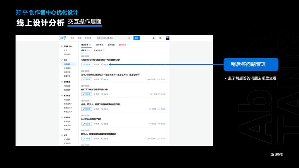Open 上传视频 in the sidebar
299x168 pixels.
[67, 68]
